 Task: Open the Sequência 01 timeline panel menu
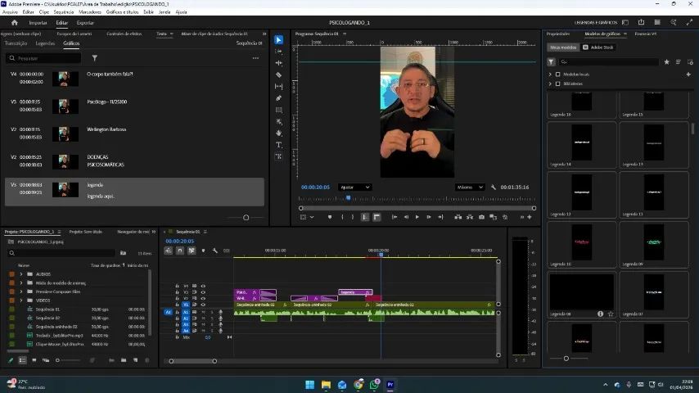tap(205, 232)
